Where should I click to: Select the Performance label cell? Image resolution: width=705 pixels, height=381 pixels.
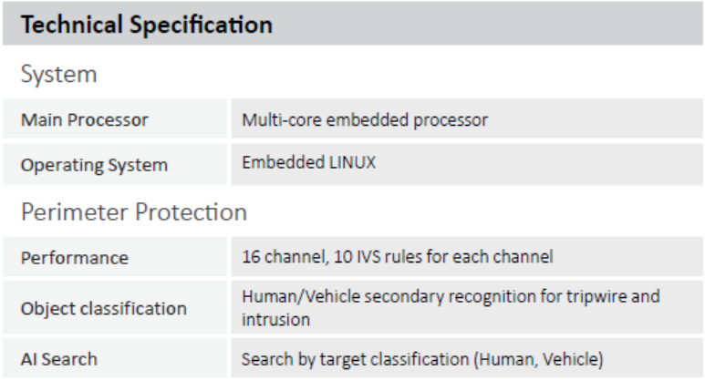coord(115,257)
